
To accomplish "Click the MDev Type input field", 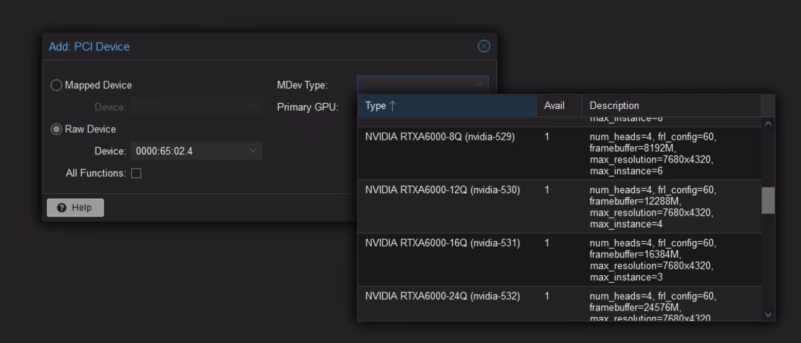I will [416, 84].
